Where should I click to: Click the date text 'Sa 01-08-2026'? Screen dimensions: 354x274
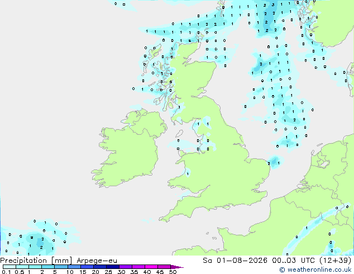pyautogui.click(x=235, y=261)
